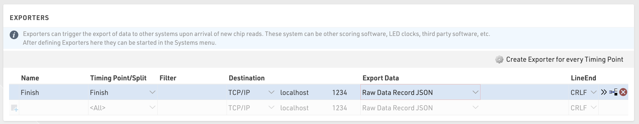The height and width of the screenshot is (124, 639).
Task: Click the Filter cell of the Finish exporter
Action: [192, 92]
